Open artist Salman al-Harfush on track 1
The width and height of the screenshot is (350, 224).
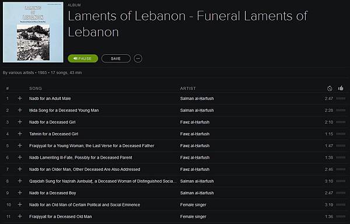coord(197,99)
